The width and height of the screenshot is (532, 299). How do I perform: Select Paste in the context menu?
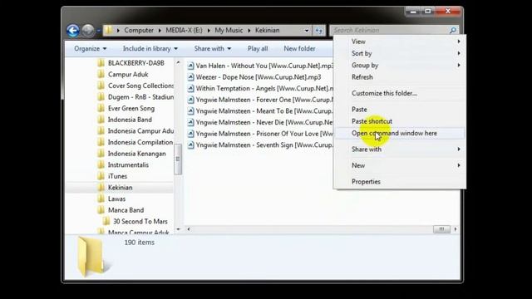tap(400, 110)
